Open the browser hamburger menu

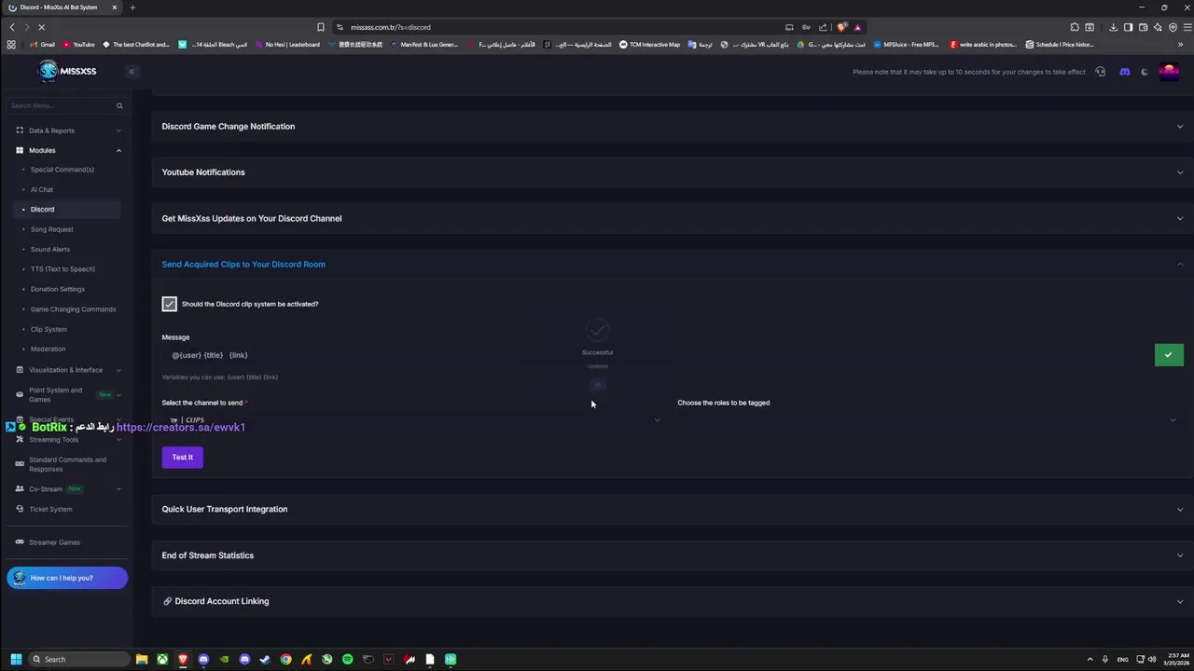[x=1186, y=27]
